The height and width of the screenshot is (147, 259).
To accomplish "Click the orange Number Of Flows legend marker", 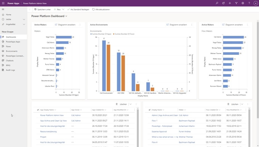I will click(x=114, y=34).
